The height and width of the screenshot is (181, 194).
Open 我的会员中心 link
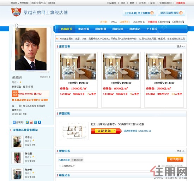38,3
